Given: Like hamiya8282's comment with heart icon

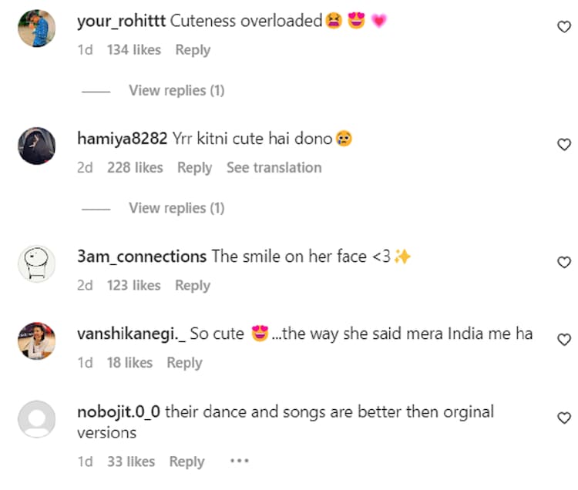Looking at the screenshot, I should click(x=563, y=145).
